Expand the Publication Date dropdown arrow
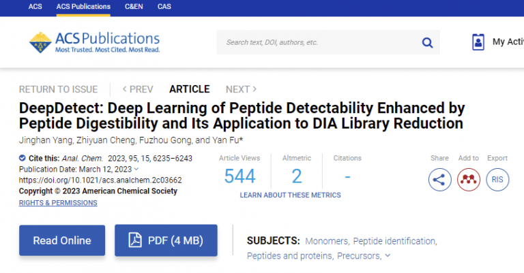Image resolution: width=524 pixels, height=273 pixels. [136, 169]
